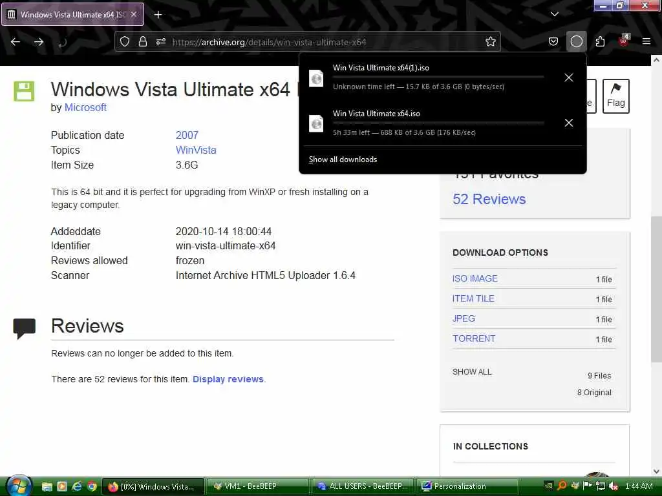
Task: Cancel the Win Vista Ultimate x64(1).iso download
Action: click(569, 77)
